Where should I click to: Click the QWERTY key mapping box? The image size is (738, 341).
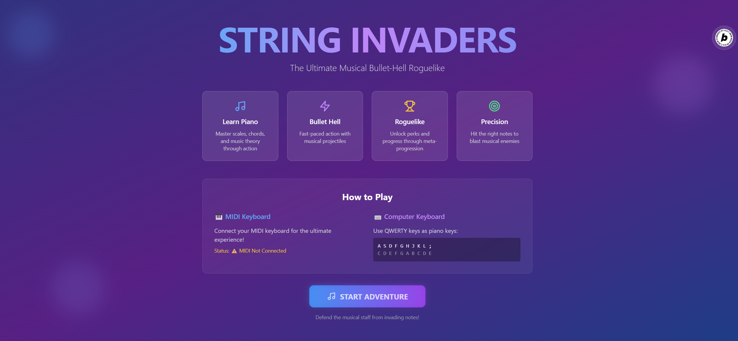(x=446, y=250)
